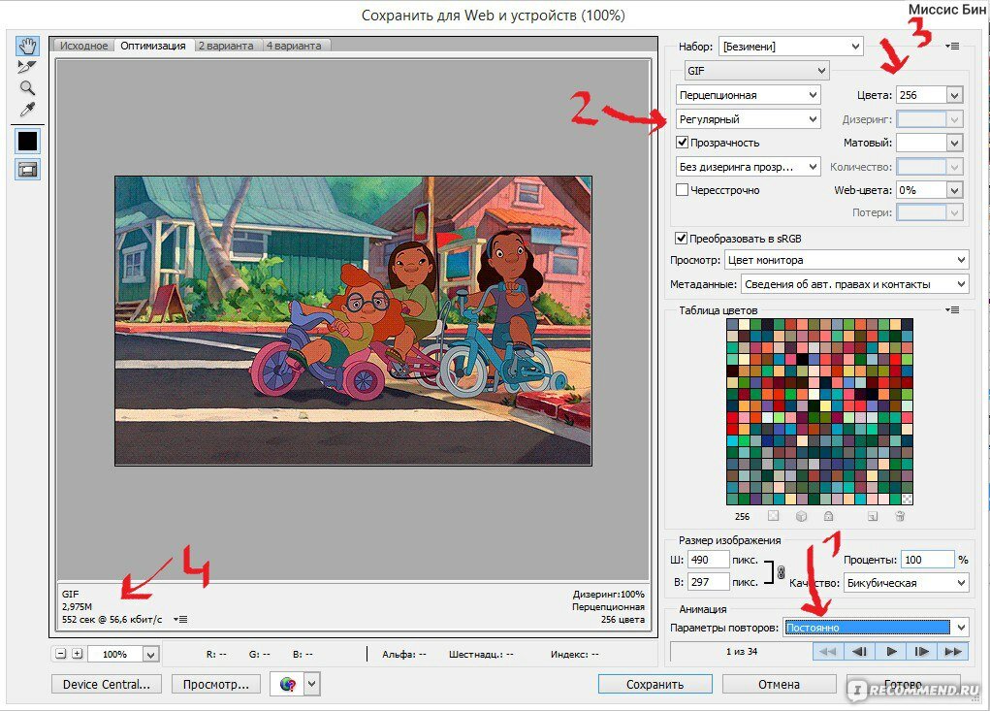This screenshot has height=711, width=990.
Task: Click the Отмена button
Action: click(x=780, y=684)
